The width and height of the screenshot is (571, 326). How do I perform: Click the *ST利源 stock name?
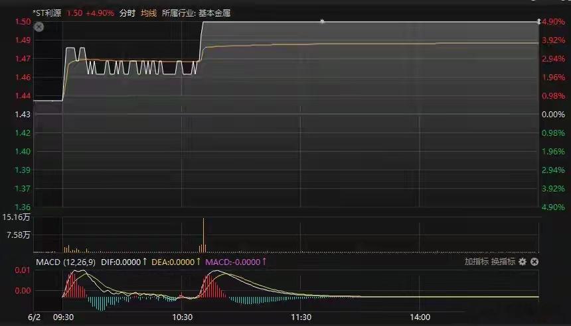click(47, 13)
